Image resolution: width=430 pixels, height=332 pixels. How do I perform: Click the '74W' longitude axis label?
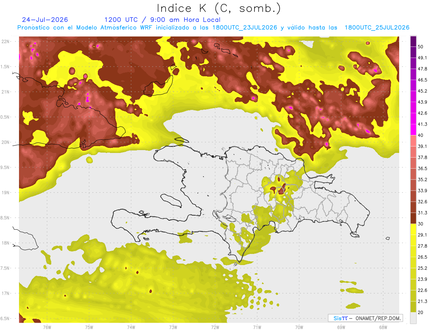point(131,327)
